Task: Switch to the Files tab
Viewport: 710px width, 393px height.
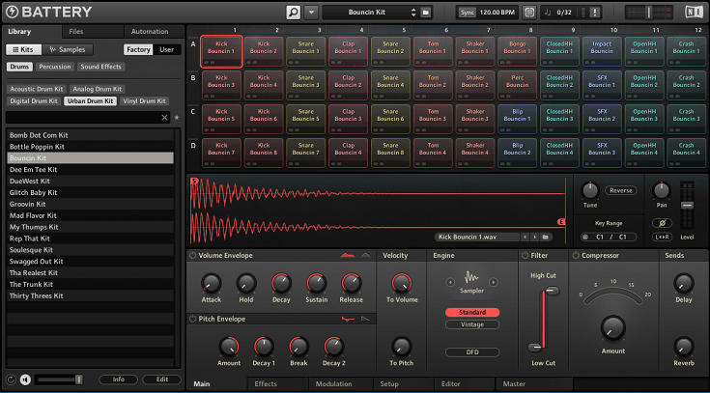Action: point(76,31)
